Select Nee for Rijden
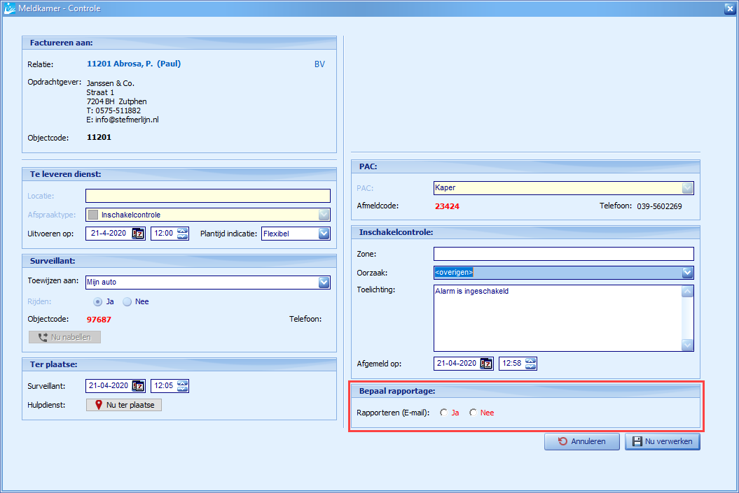Image resolution: width=739 pixels, height=493 pixels. pos(127,301)
